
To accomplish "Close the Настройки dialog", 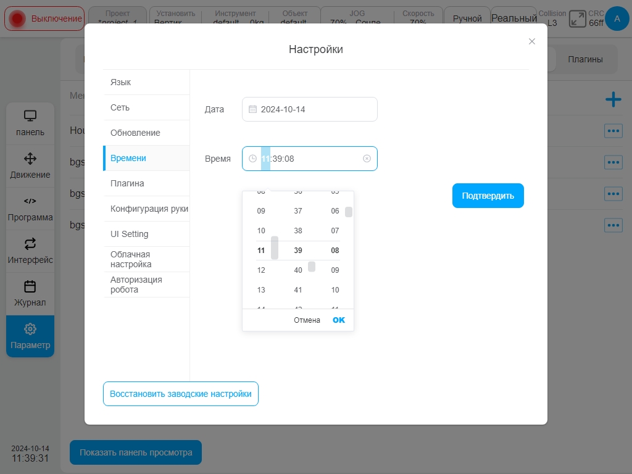I will (531, 41).
